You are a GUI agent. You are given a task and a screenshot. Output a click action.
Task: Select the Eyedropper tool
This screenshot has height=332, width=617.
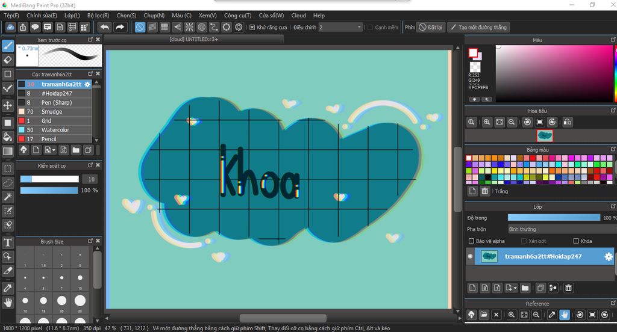tap(8, 288)
